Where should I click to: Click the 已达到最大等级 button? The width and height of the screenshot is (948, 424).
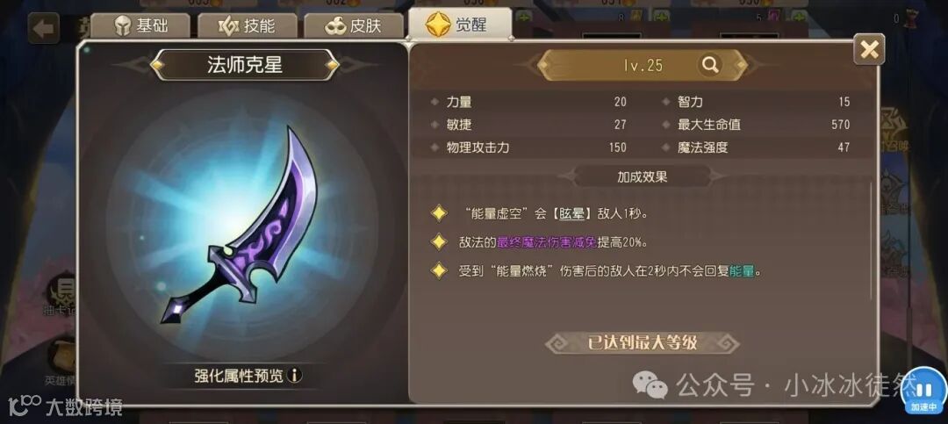(x=642, y=343)
